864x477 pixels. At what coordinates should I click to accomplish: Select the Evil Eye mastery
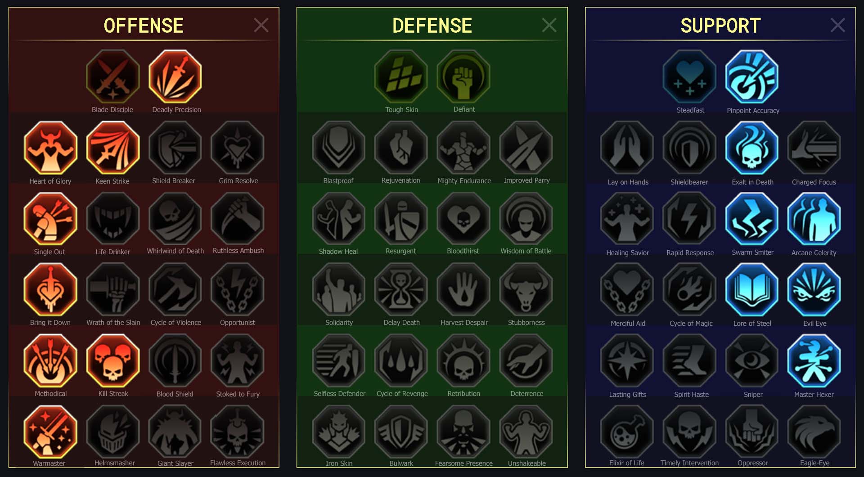[x=814, y=289]
